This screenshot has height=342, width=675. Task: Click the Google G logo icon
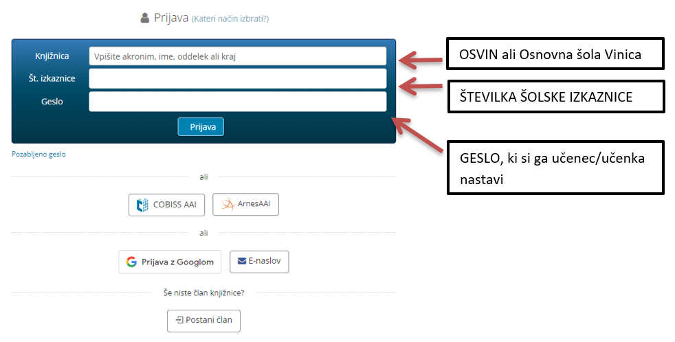click(131, 262)
